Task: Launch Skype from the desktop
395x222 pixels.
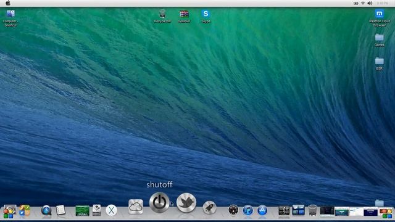Action: [x=206, y=17]
